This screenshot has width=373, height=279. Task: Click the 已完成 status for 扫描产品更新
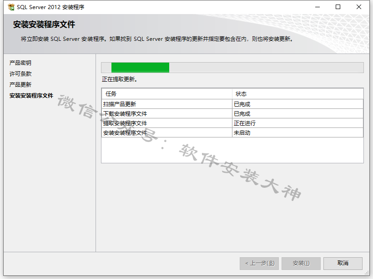click(297, 104)
